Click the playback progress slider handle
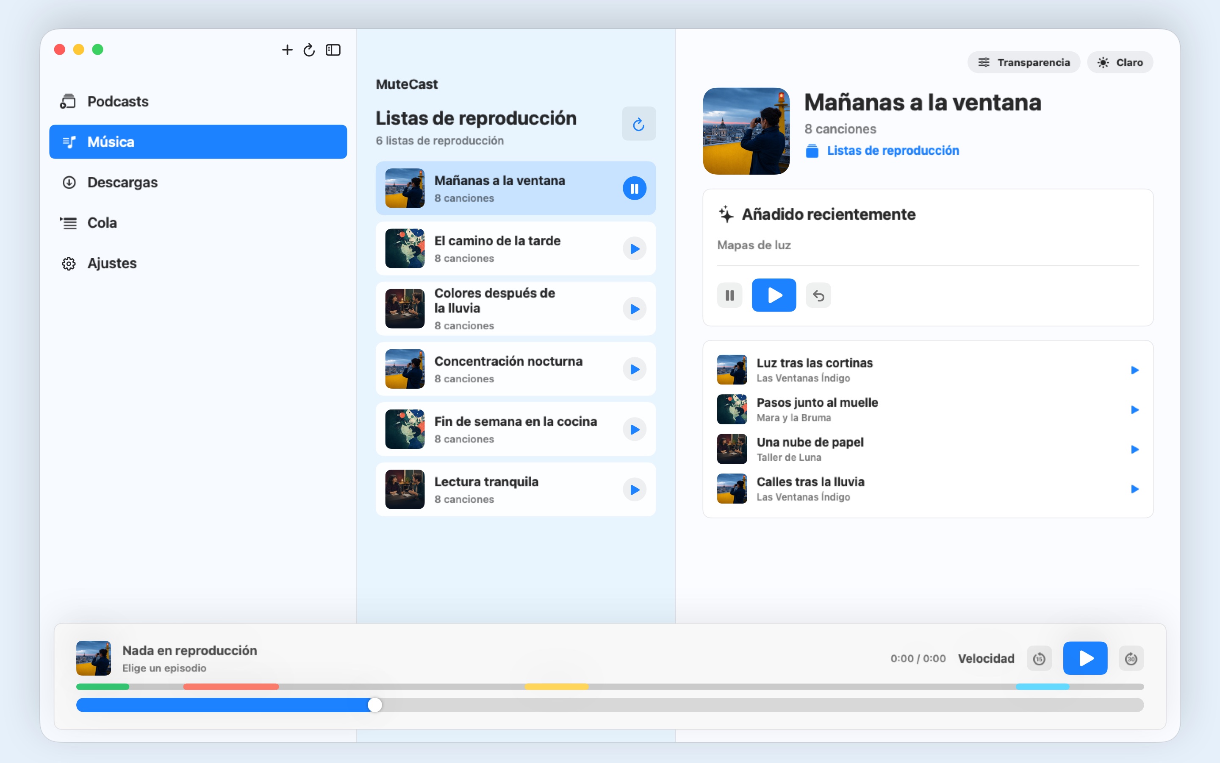Image resolution: width=1220 pixels, height=763 pixels. [374, 705]
